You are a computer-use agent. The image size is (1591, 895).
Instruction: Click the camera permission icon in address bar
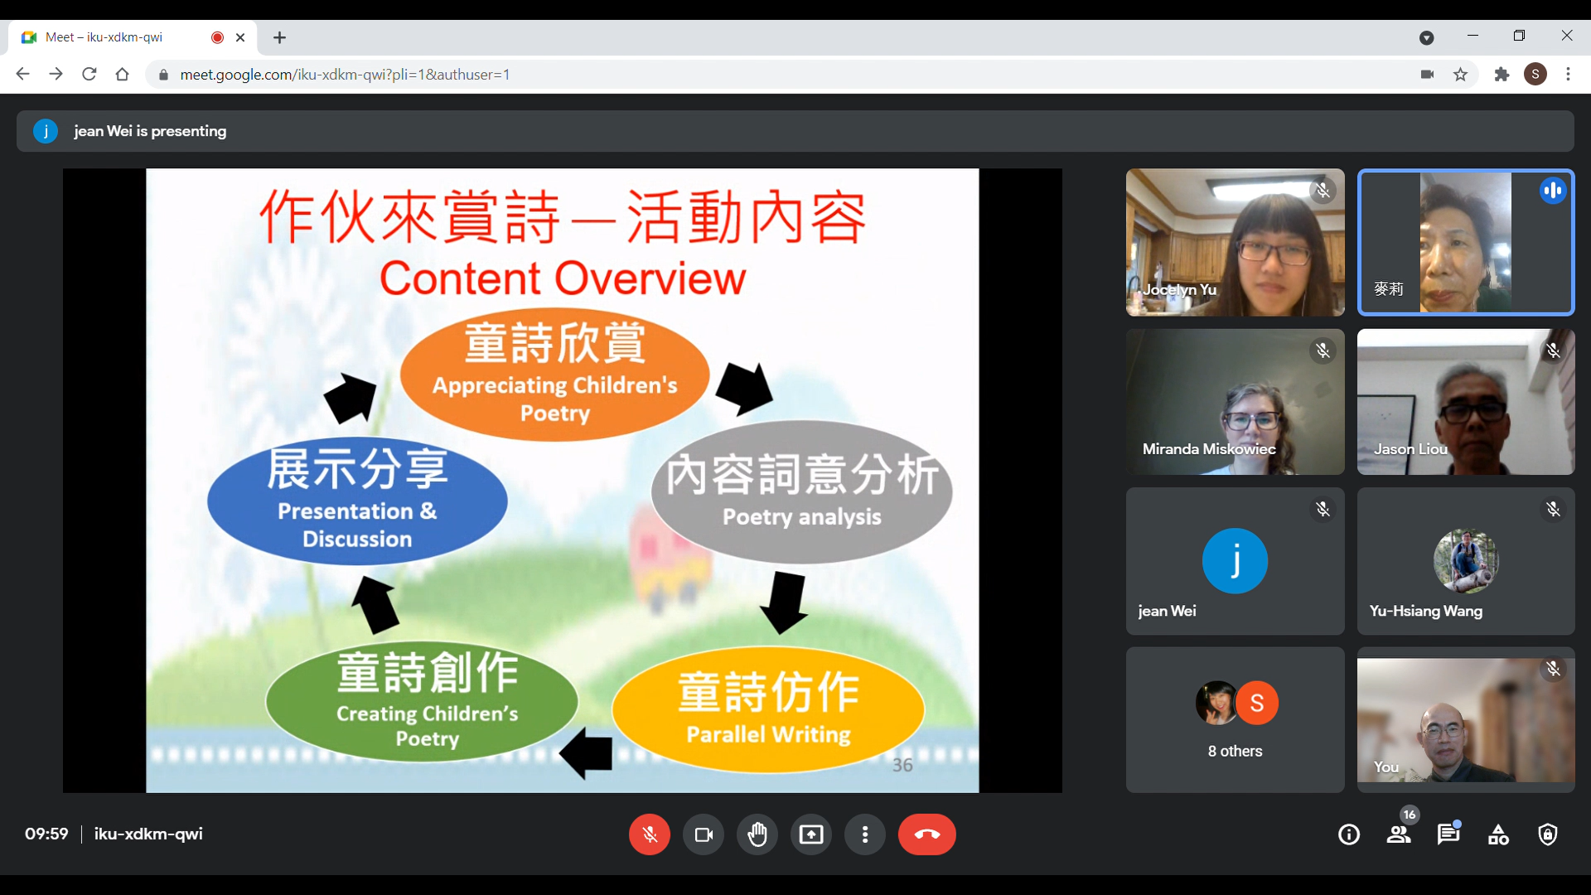coord(1428,75)
